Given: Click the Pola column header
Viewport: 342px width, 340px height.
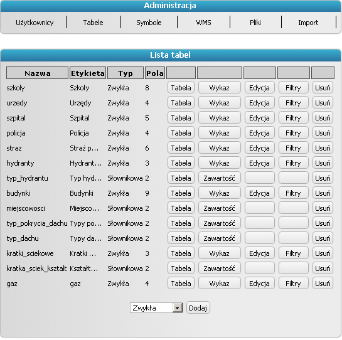Looking at the screenshot, I should [x=155, y=73].
